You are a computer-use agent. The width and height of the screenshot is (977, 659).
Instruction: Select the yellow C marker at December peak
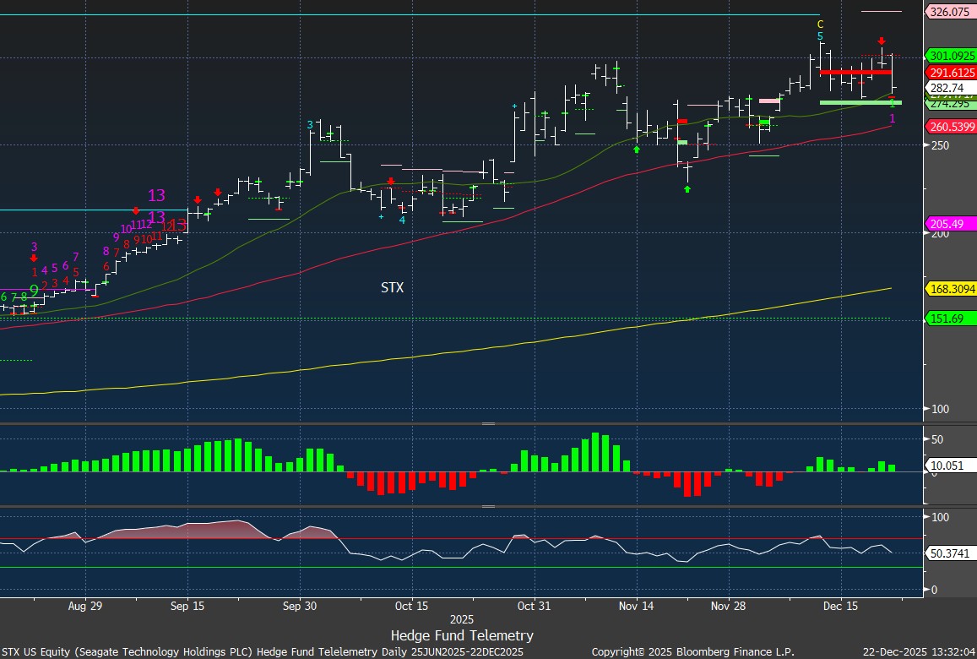click(x=820, y=25)
